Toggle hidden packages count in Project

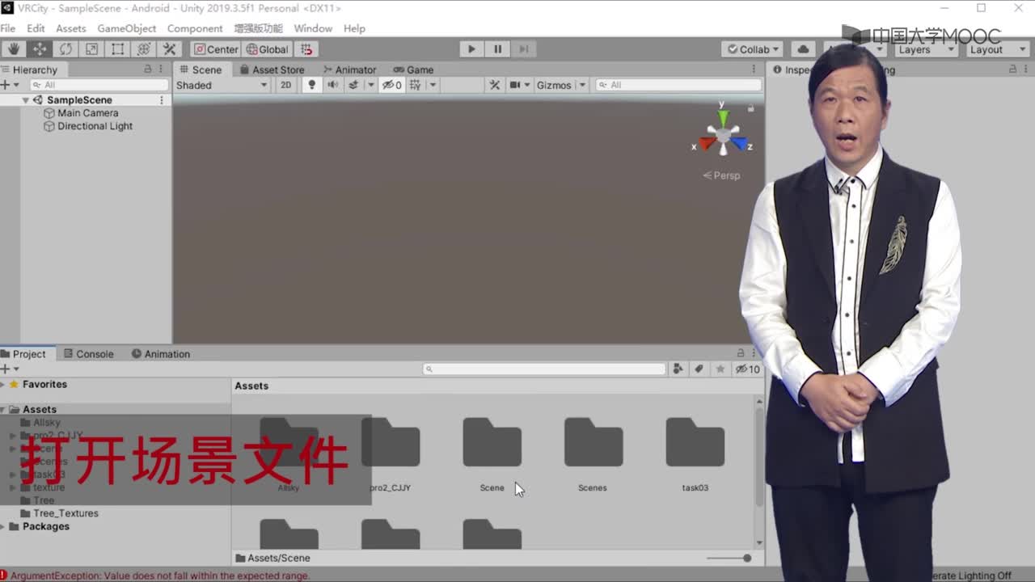(x=747, y=369)
